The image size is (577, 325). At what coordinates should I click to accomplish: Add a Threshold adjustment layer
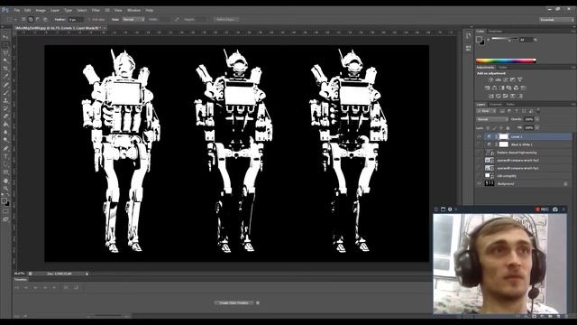click(x=505, y=96)
